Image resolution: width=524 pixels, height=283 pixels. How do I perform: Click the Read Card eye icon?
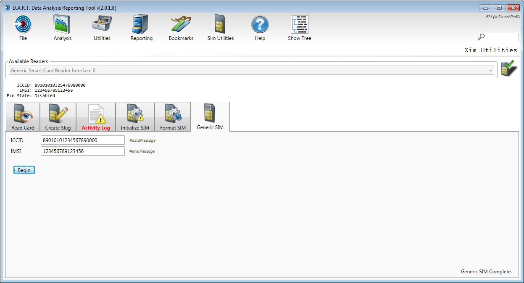23,114
